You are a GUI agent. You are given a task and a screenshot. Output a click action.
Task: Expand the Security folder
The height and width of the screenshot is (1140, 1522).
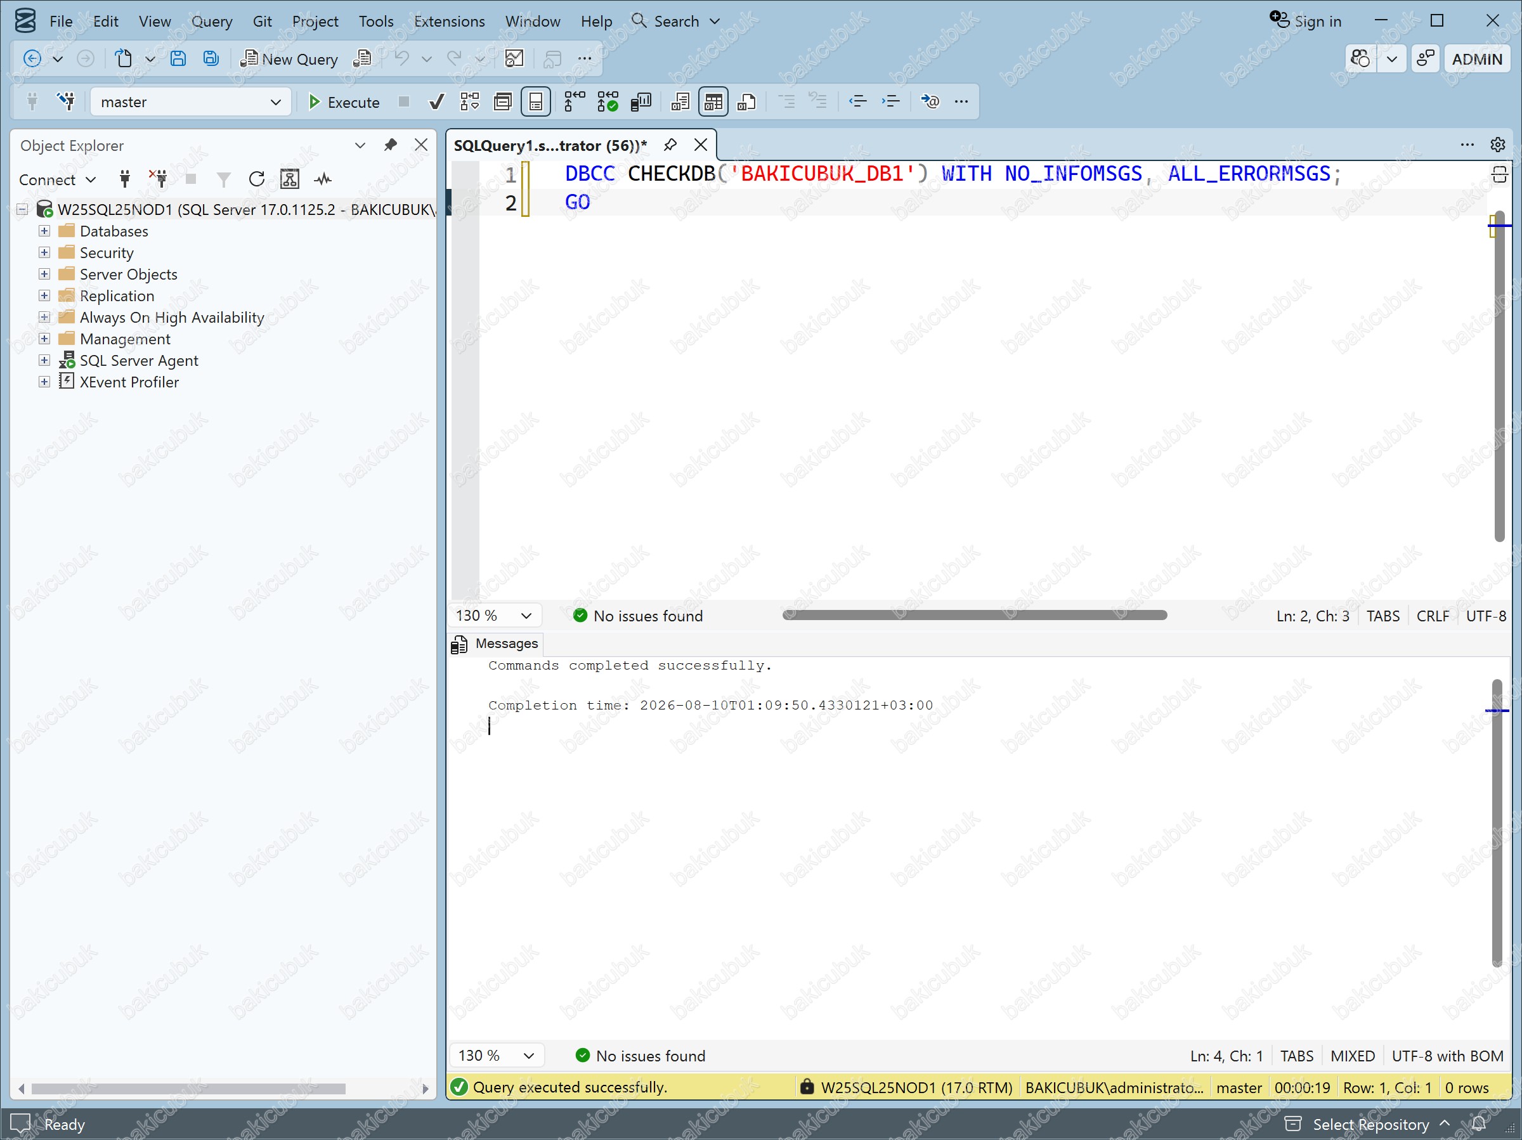pos(44,252)
